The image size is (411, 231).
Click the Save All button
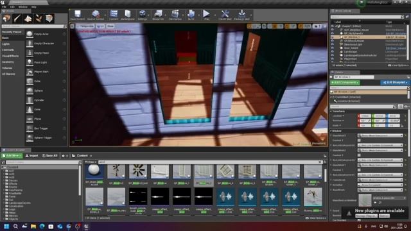tap(50, 156)
